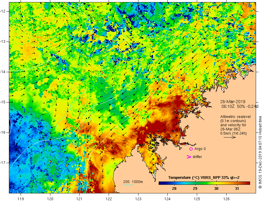Click the temperature colour bar at 31
262x202 pixels.
pos(237,183)
